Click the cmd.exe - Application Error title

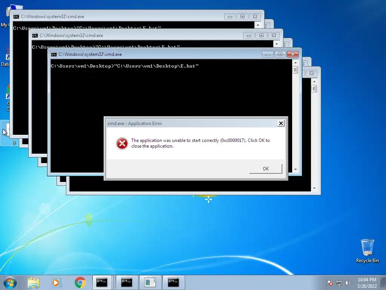click(135, 123)
